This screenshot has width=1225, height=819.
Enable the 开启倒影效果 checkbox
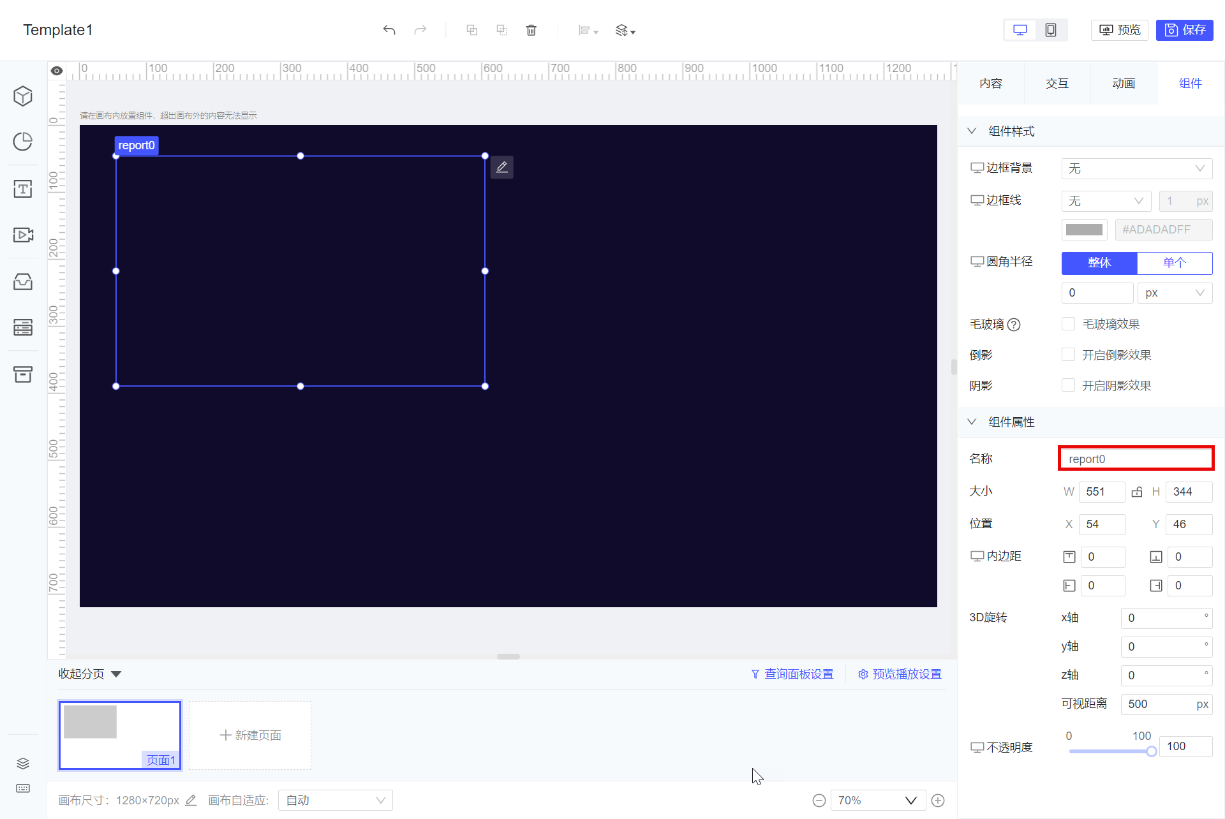1068,355
